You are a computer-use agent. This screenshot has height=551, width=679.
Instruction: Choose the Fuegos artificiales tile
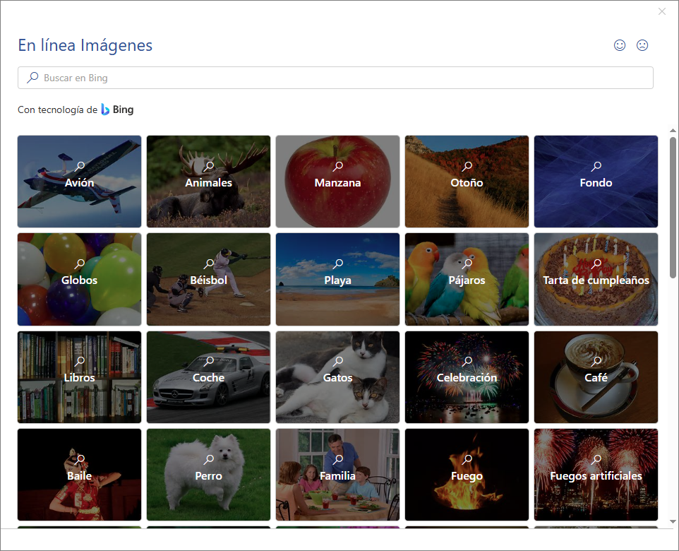pyautogui.click(x=596, y=475)
